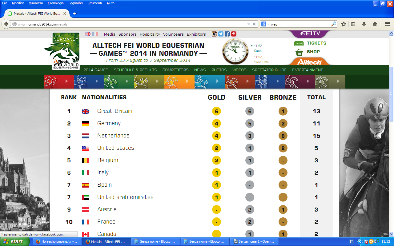Open the red discipline pictogram tile
This screenshot has width=394, height=246.
pos(59,81)
